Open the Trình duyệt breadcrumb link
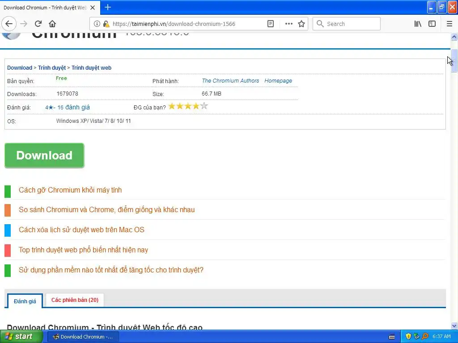458x343 pixels. (x=52, y=68)
